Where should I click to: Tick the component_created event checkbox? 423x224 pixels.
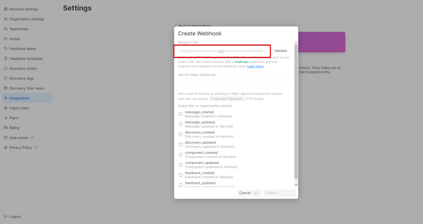(x=181, y=155)
